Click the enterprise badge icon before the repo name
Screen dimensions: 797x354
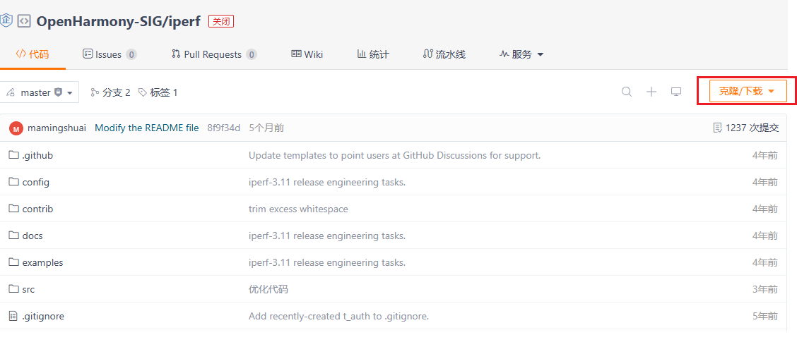click(x=6, y=20)
